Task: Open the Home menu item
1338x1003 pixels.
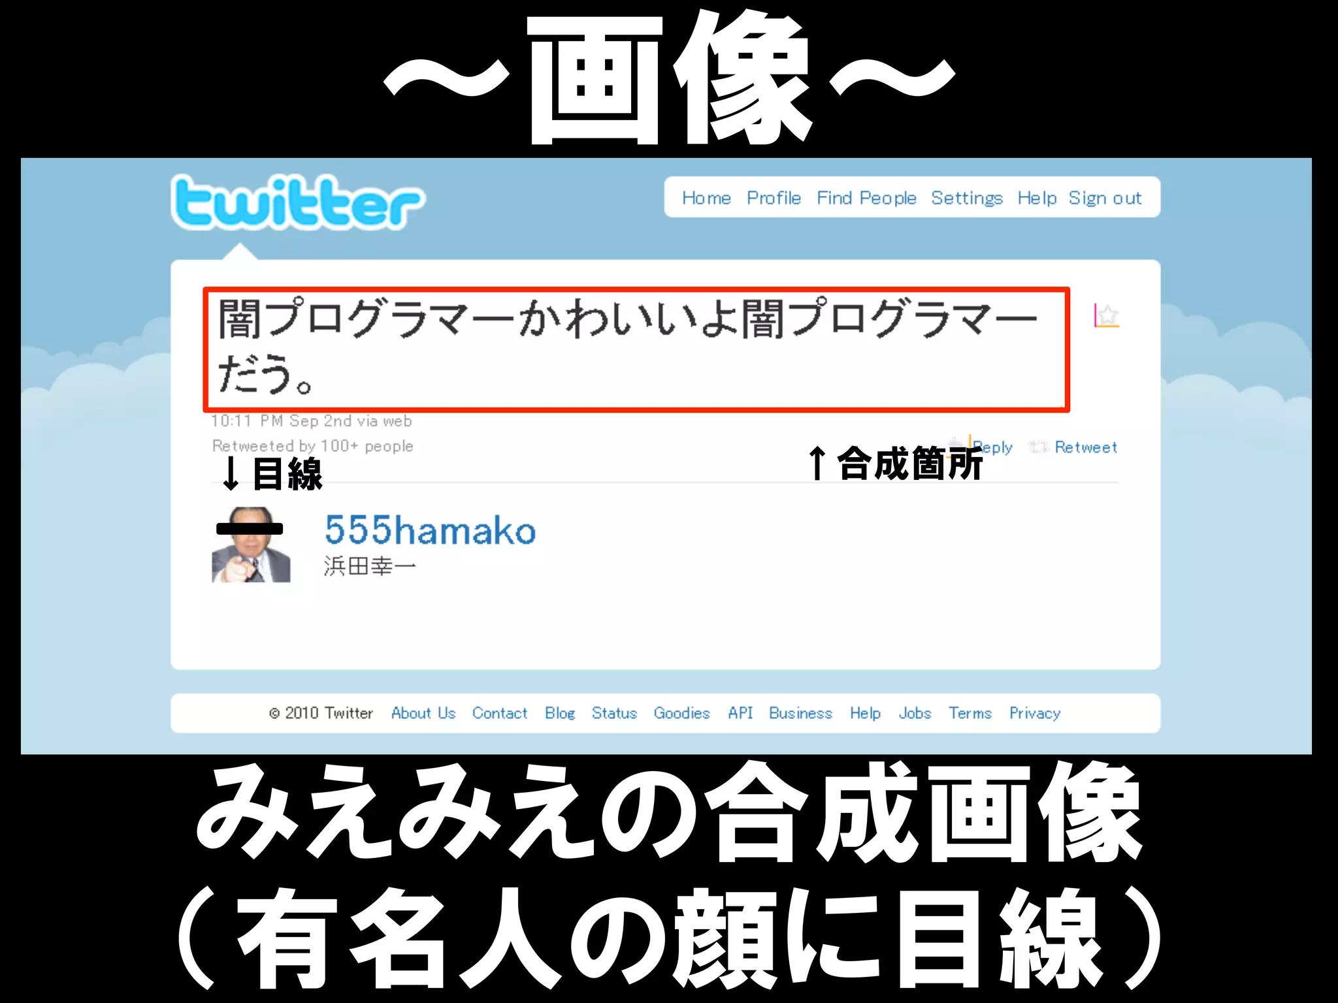Action: click(706, 198)
